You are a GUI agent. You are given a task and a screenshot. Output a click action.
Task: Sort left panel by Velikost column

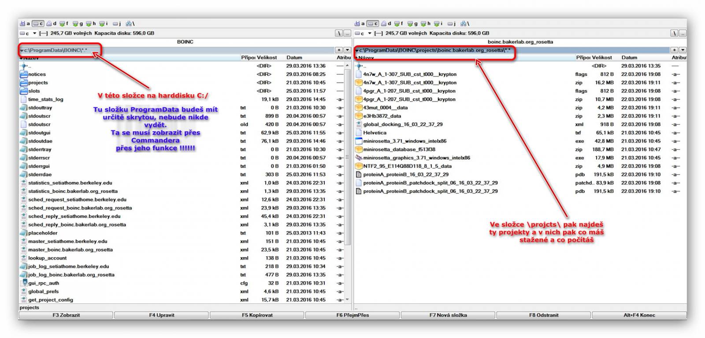267,58
